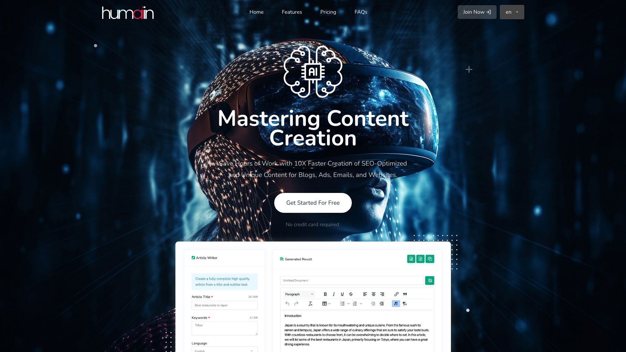Click the blockquote formatting icon

[405, 294]
